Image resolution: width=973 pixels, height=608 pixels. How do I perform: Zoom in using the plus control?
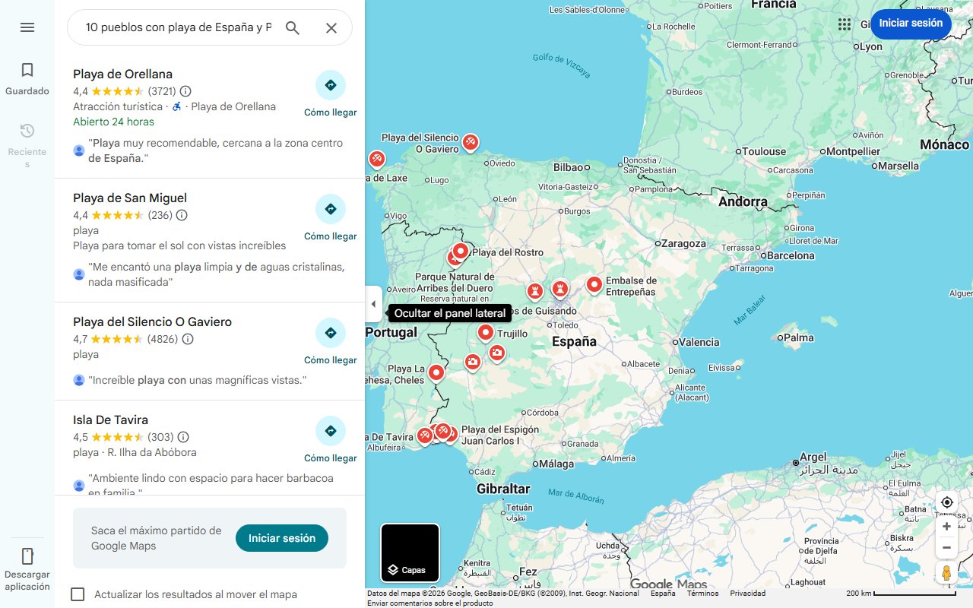coord(946,526)
